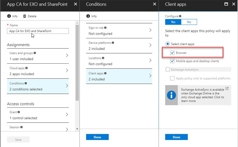This screenshot has width=238, height=147.
Task: Click Info icon in Conditions blade
Action: click(88, 16)
